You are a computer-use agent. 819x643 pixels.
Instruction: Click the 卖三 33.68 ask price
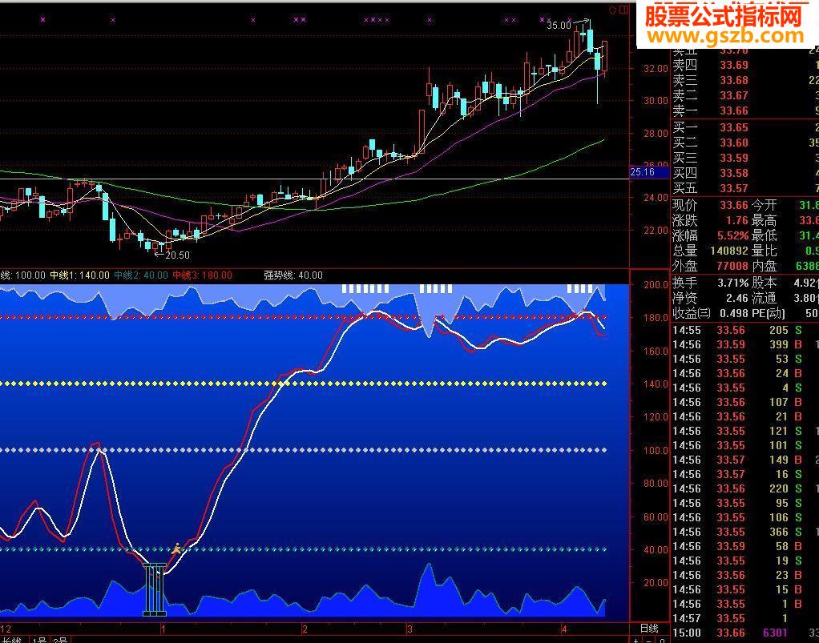(734, 80)
